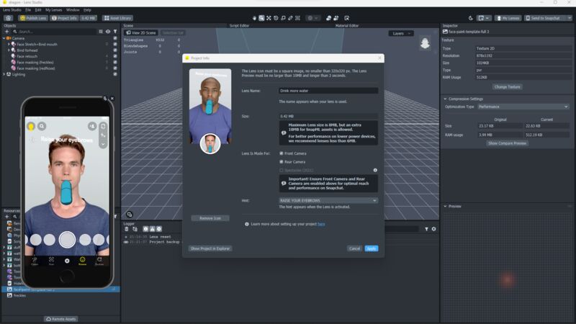Click Show Project in Explorer button
The image size is (576, 324).
210,248
